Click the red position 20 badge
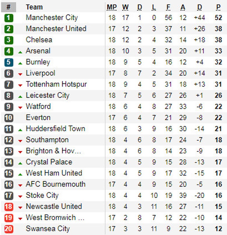Image resolution: width=227 pixels, height=235 pixels. (x=9, y=229)
